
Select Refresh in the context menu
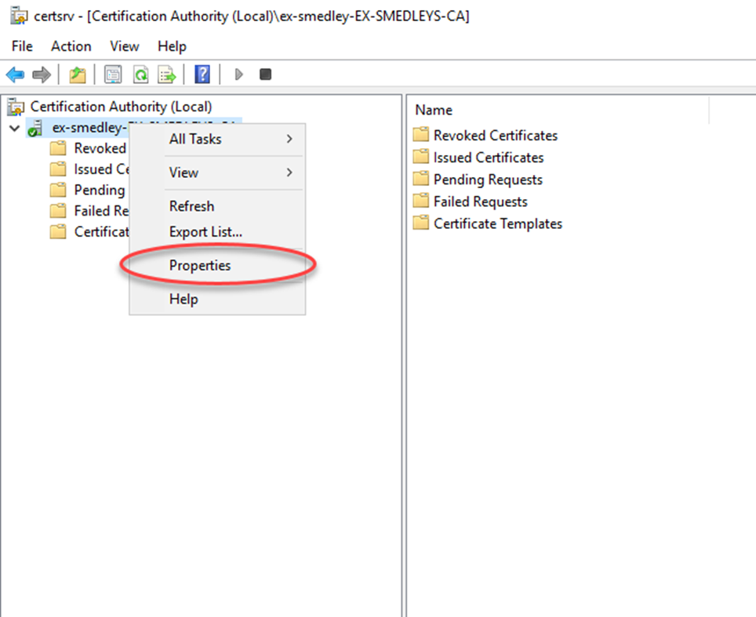tap(191, 206)
